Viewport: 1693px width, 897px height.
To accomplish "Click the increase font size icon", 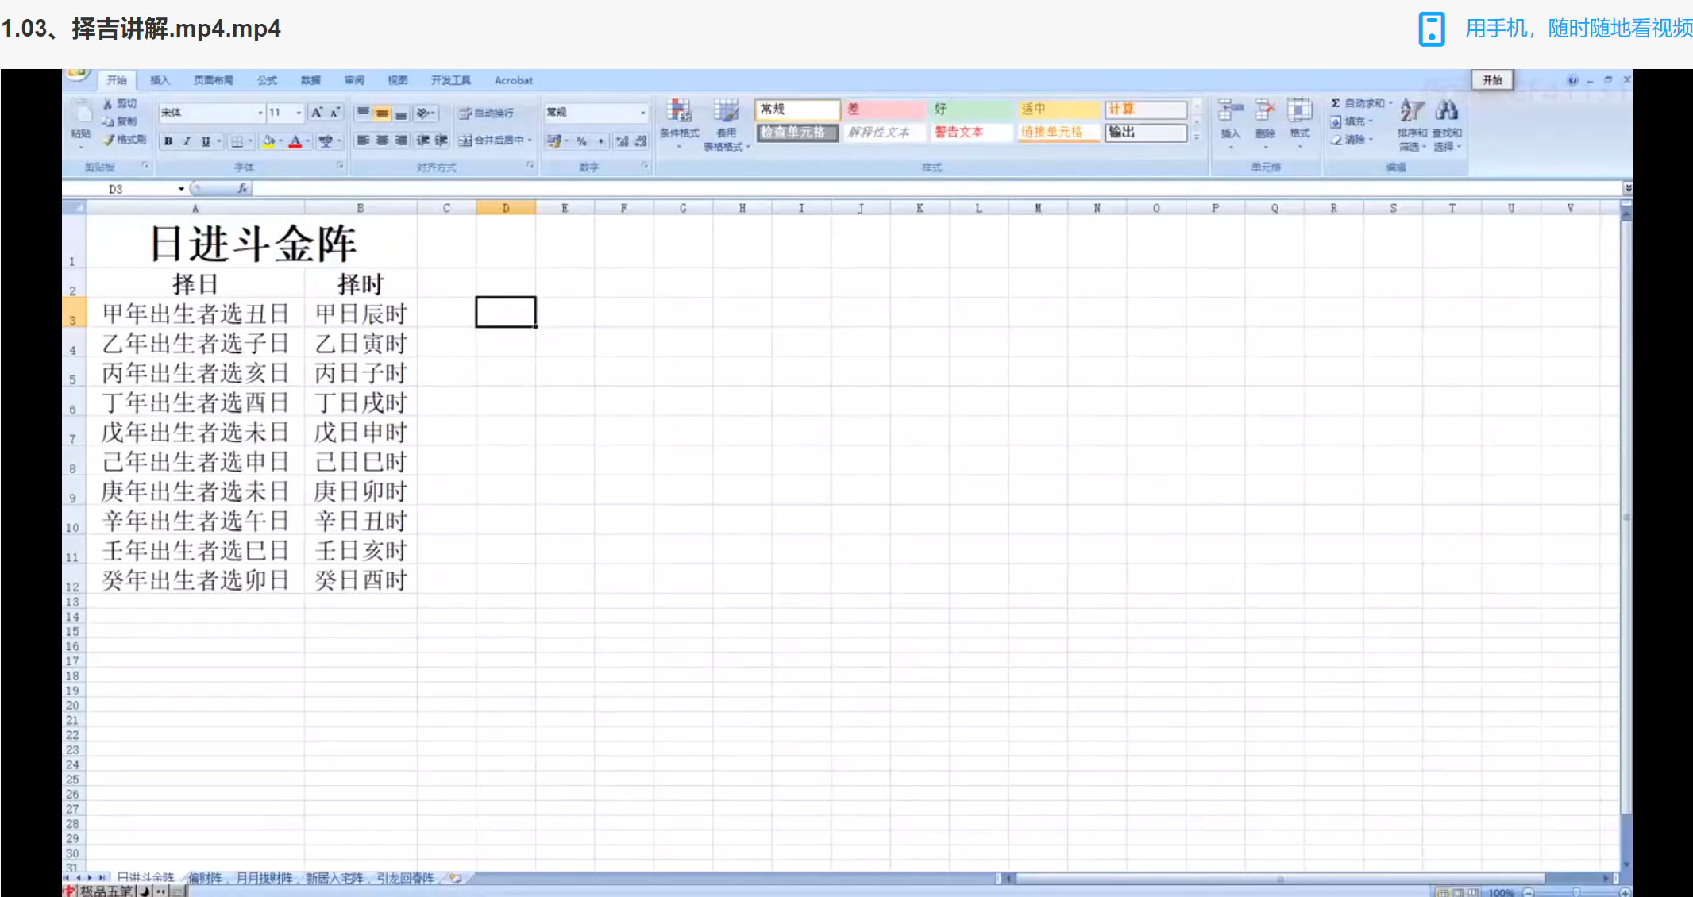I will [x=317, y=113].
